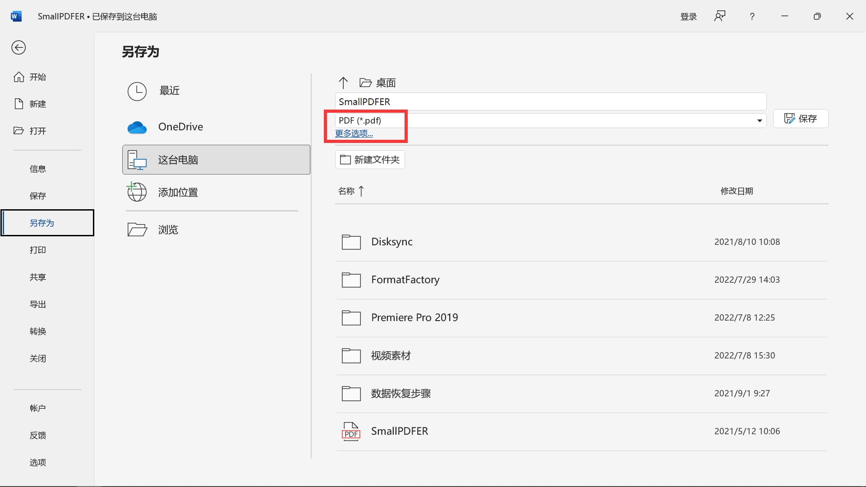Click the SmallPDFER PDF file icon
Screen dimensions: 866x487
[x=351, y=432]
